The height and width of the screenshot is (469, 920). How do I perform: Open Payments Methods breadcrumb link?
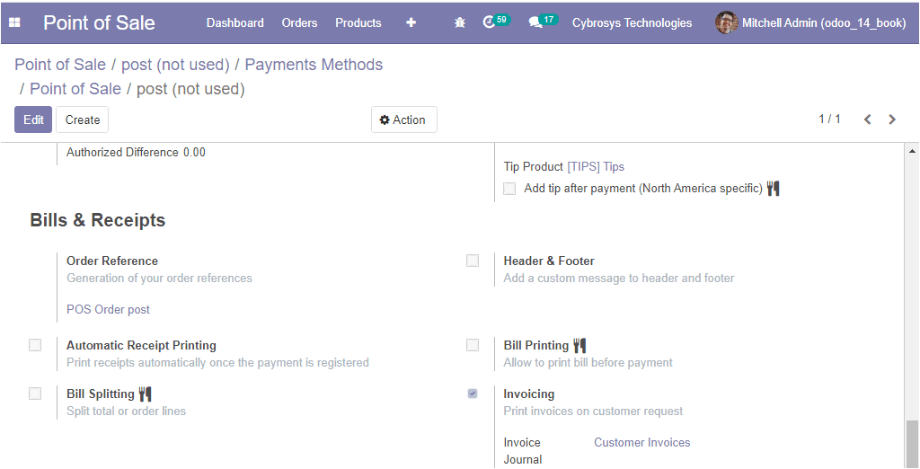pyautogui.click(x=314, y=65)
